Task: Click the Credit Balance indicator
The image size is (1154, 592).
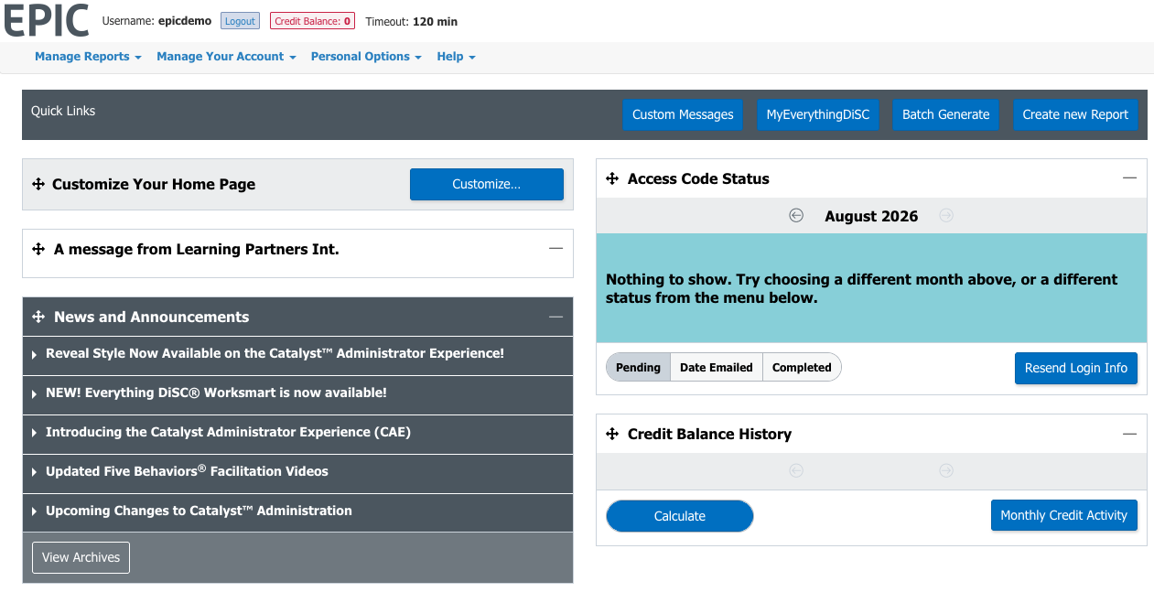Action: (x=312, y=21)
